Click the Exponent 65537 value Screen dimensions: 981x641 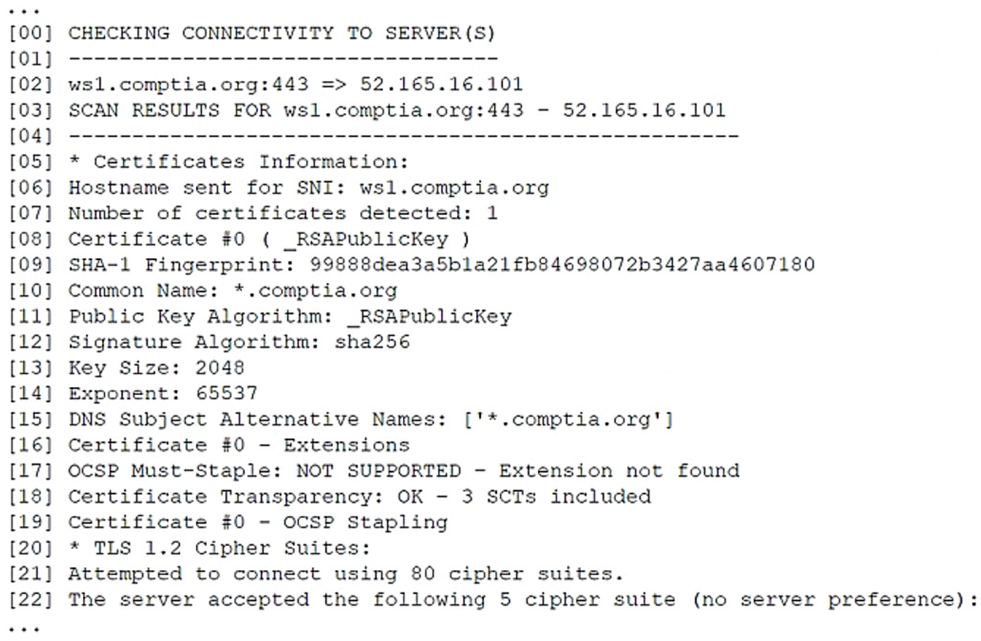click(x=226, y=393)
